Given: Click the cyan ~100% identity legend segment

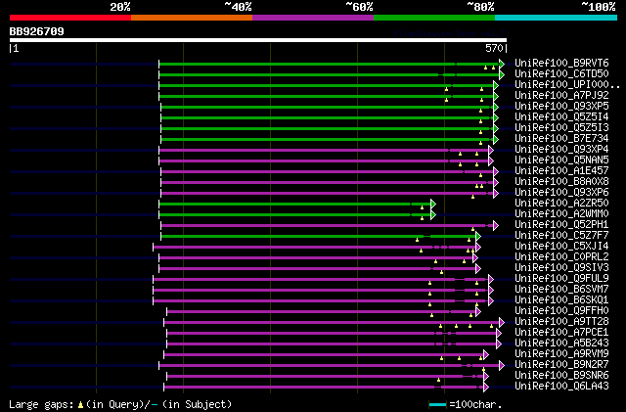Looking at the screenshot, I should click(x=557, y=18).
